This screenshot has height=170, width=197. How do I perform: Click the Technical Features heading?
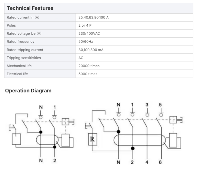tap(30, 8)
